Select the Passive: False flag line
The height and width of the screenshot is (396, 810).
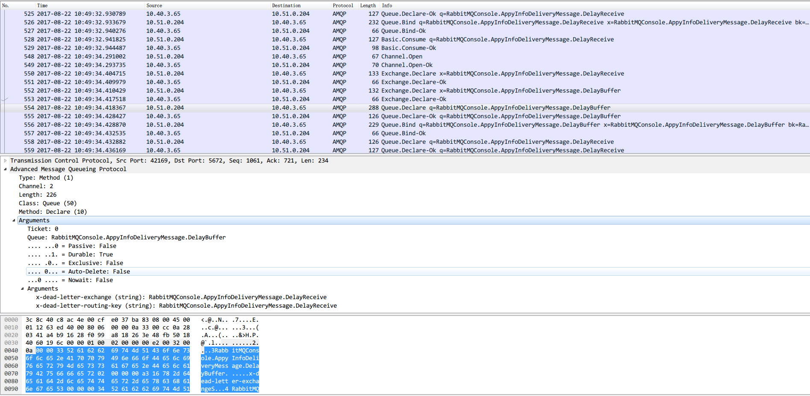point(72,246)
